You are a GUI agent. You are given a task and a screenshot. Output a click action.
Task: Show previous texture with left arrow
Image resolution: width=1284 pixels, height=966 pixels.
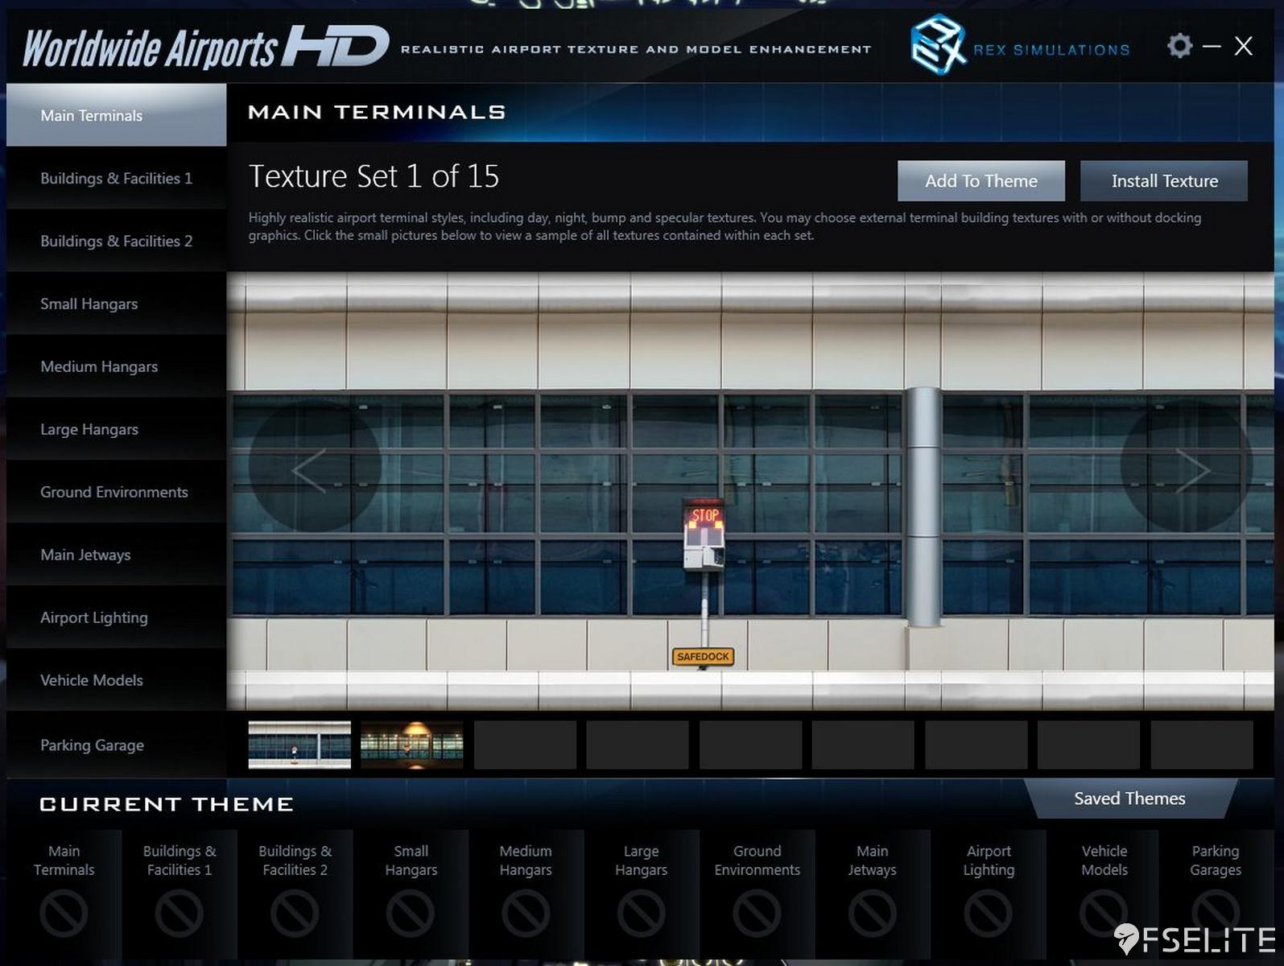click(310, 469)
